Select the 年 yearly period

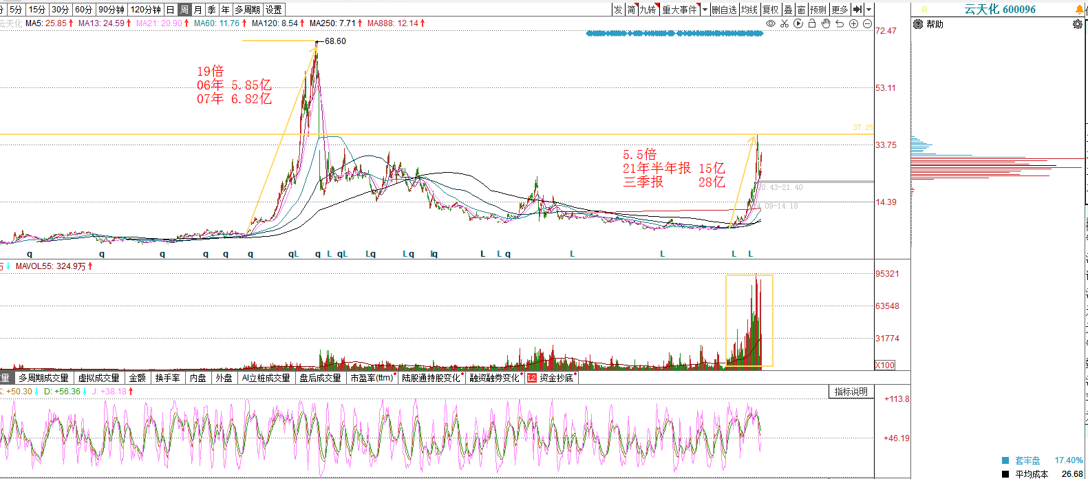226,10
